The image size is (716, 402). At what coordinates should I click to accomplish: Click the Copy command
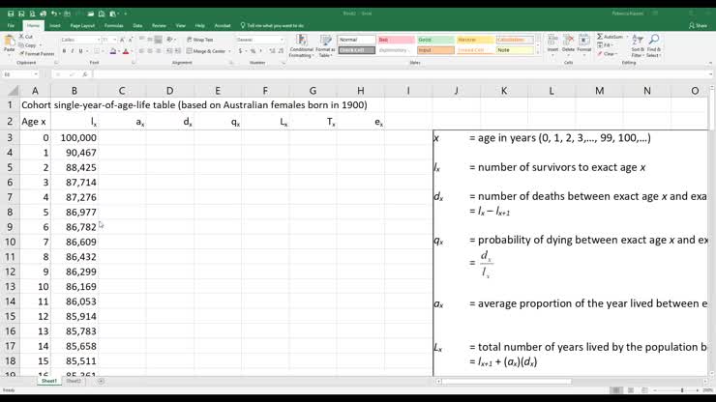pos(27,45)
